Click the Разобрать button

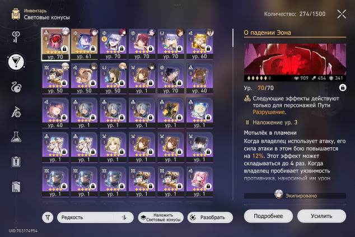[x=210, y=217]
